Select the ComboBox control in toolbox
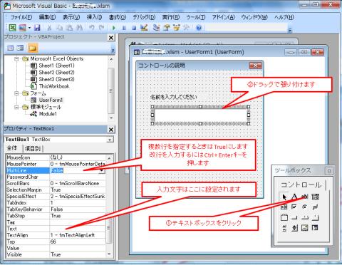 click(315, 197)
